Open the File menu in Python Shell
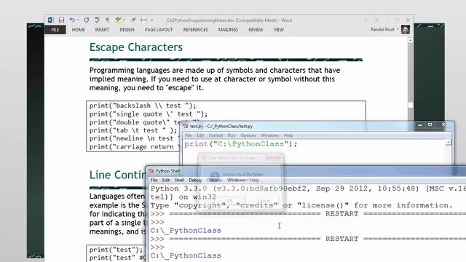The height and width of the screenshot is (262, 466). click(x=154, y=180)
